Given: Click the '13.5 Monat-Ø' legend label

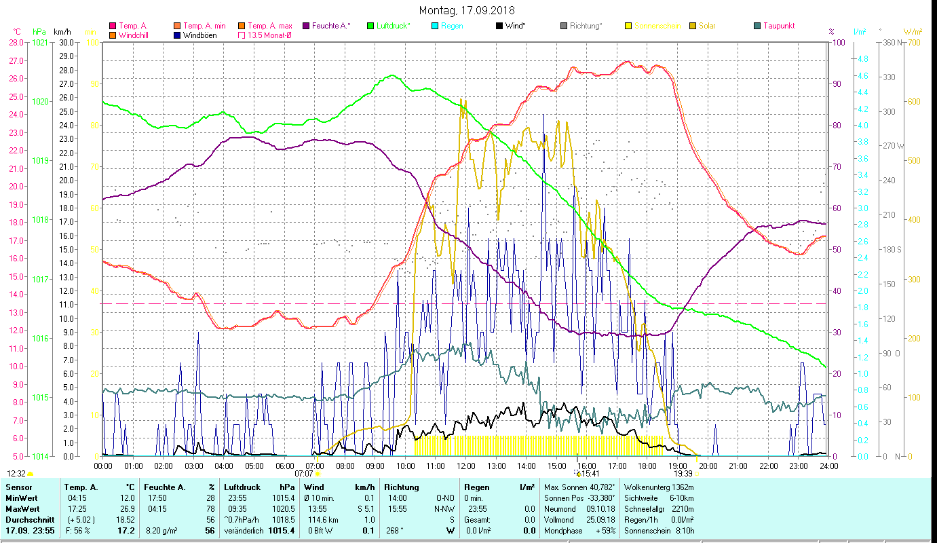Looking at the screenshot, I should (269, 35).
